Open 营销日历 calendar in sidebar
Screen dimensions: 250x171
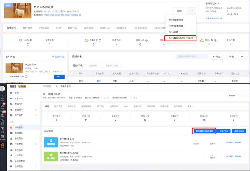point(18,104)
